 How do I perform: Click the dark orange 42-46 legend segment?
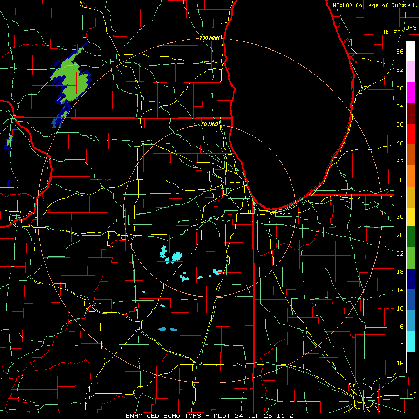pos(411,155)
